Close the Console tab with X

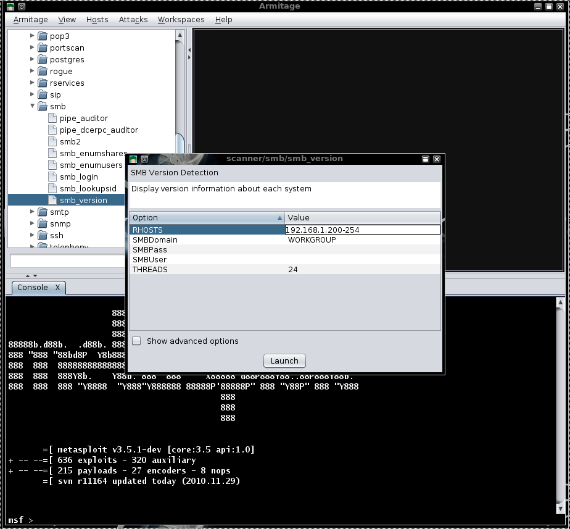[x=57, y=288]
